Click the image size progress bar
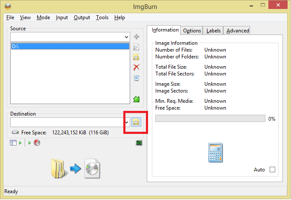Screen dimensions: 291x200 pyautogui.click(x=210, y=119)
